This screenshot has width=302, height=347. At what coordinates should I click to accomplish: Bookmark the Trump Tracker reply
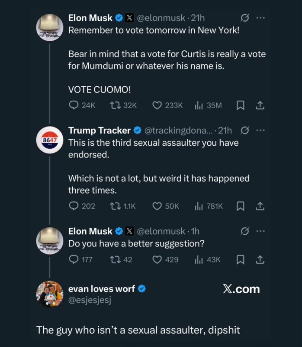point(241,206)
